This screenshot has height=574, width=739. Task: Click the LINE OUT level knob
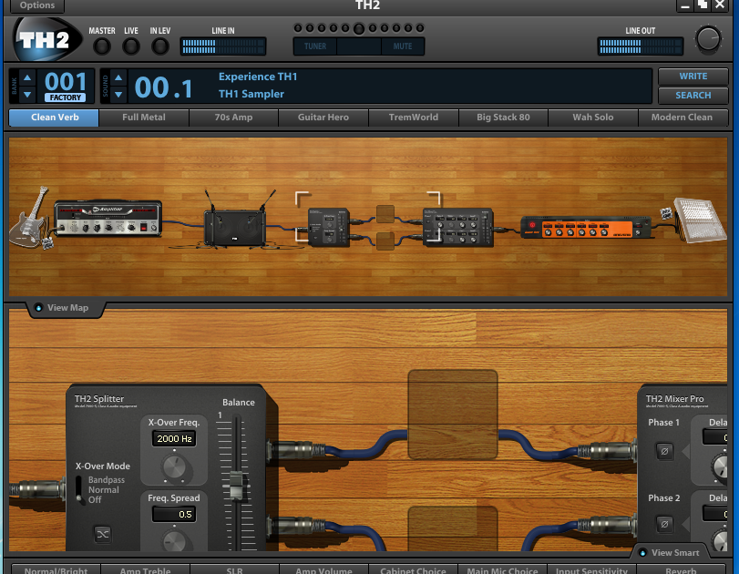(708, 39)
